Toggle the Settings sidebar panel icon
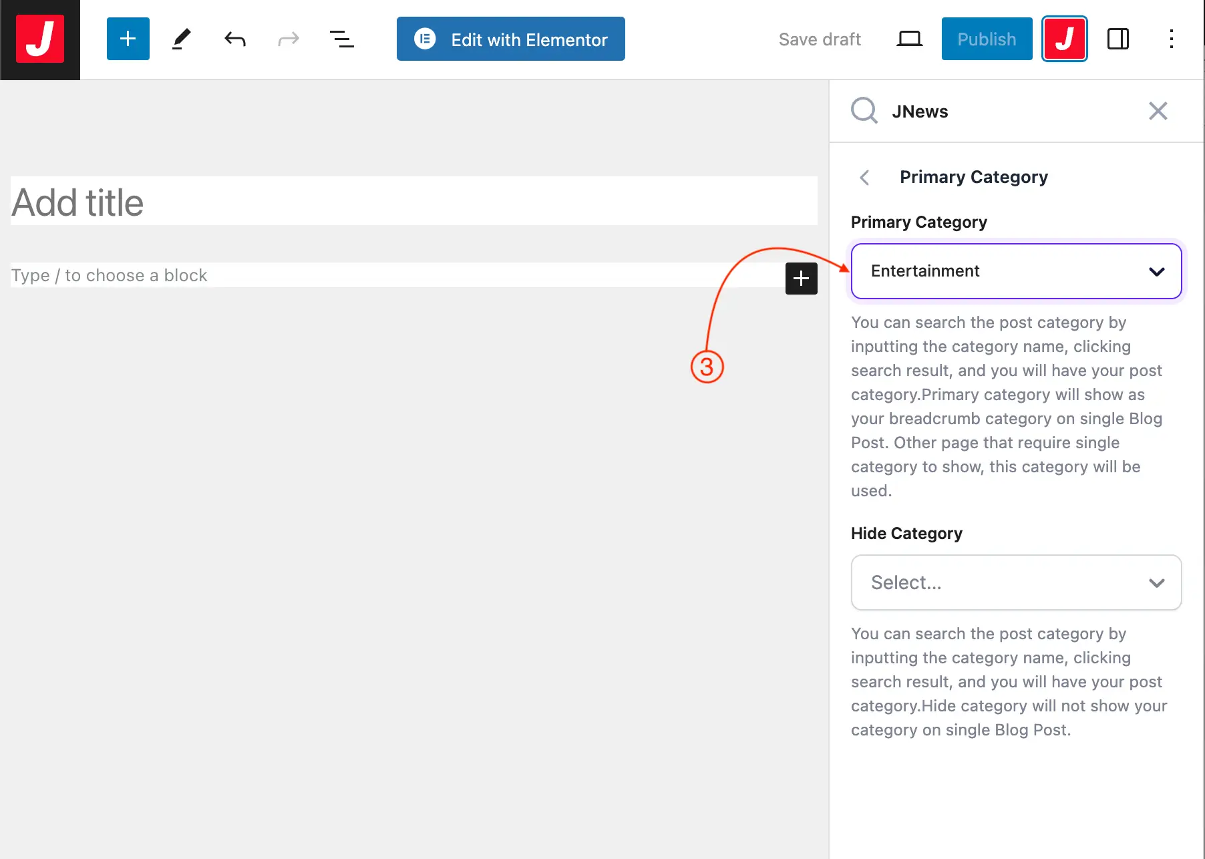 1117,39
